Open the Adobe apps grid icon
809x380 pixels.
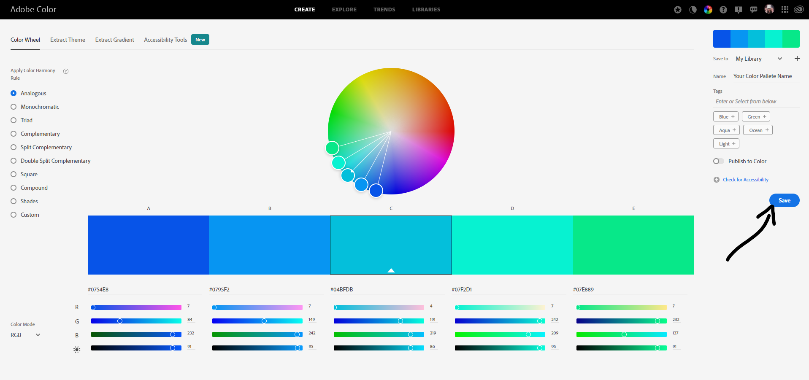pos(785,9)
